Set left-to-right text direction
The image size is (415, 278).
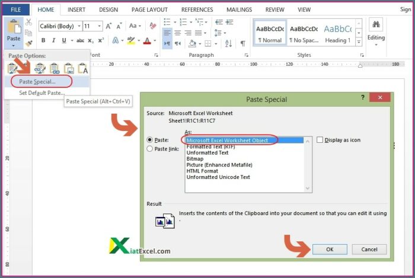[167, 43]
